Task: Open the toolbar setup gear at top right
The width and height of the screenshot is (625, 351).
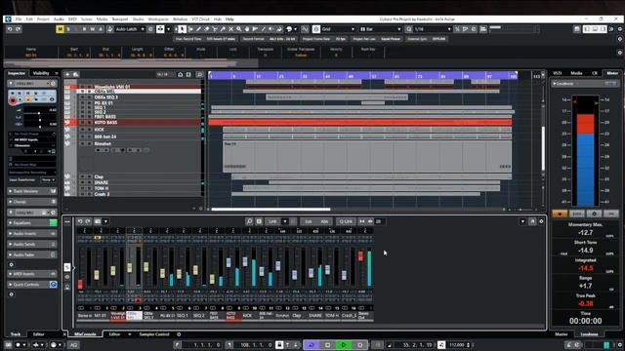Action: [620, 29]
